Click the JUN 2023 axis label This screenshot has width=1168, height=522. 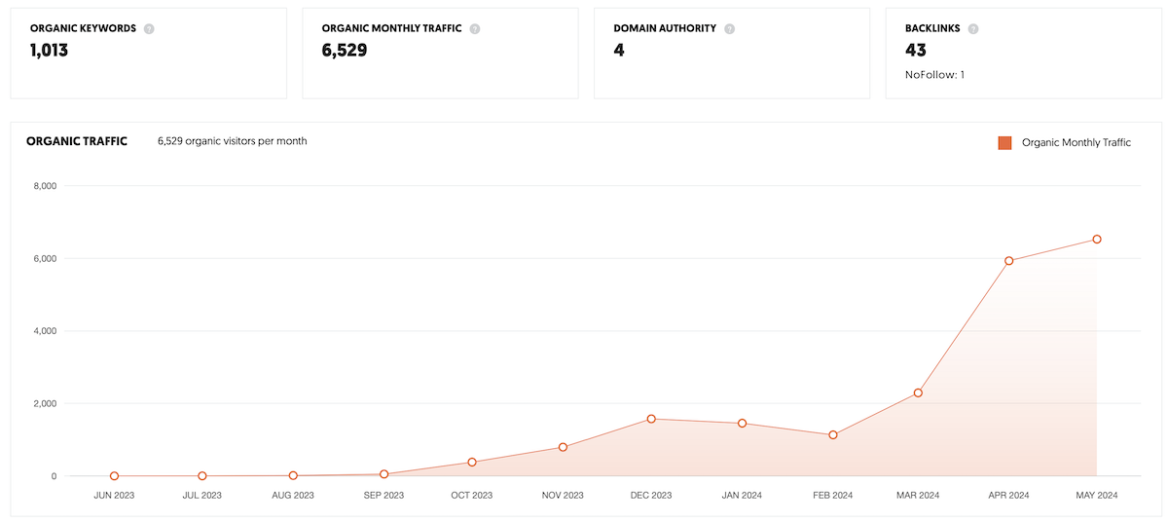(x=114, y=496)
